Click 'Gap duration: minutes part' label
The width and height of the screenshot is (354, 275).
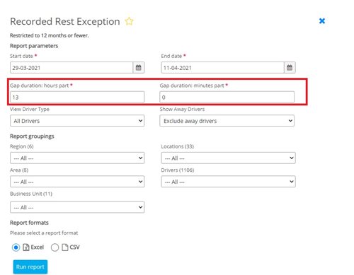click(x=192, y=86)
